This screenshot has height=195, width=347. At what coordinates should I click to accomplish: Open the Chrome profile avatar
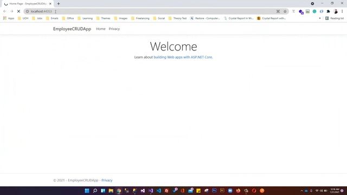pyautogui.click(x=336, y=11)
